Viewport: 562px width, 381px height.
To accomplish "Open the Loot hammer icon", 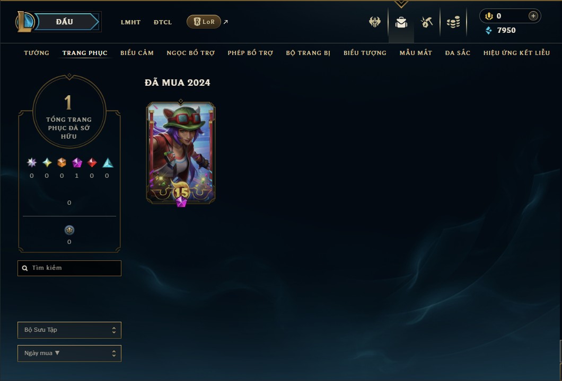I will click(x=426, y=22).
